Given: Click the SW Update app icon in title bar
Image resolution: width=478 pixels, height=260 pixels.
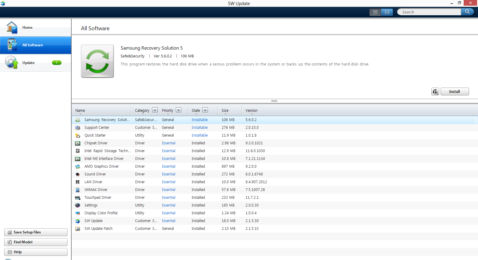Looking at the screenshot, I should [3, 3].
